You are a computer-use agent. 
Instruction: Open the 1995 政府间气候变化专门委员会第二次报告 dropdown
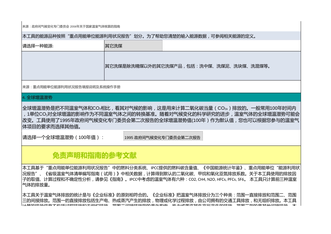point(163,136)
